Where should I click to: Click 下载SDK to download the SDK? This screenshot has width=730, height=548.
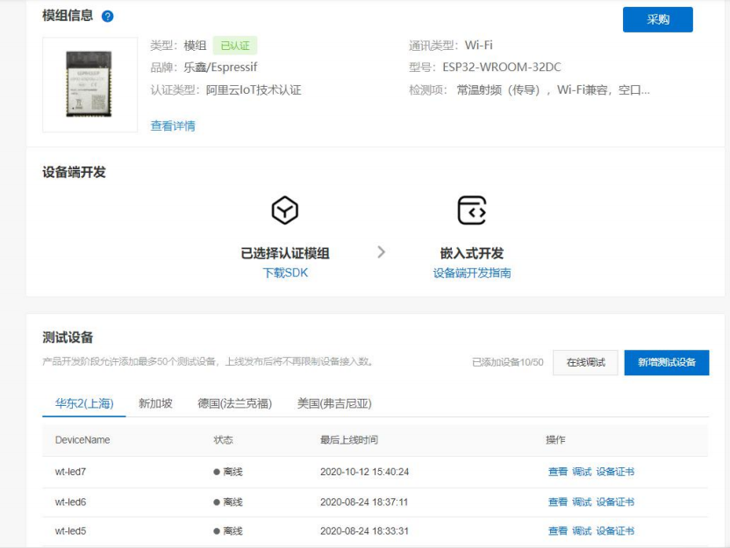pyautogui.click(x=284, y=273)
